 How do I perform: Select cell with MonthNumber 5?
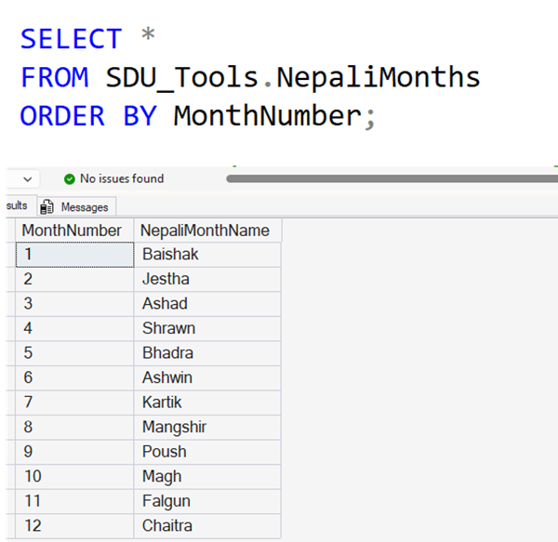click(x=74, y=353)
